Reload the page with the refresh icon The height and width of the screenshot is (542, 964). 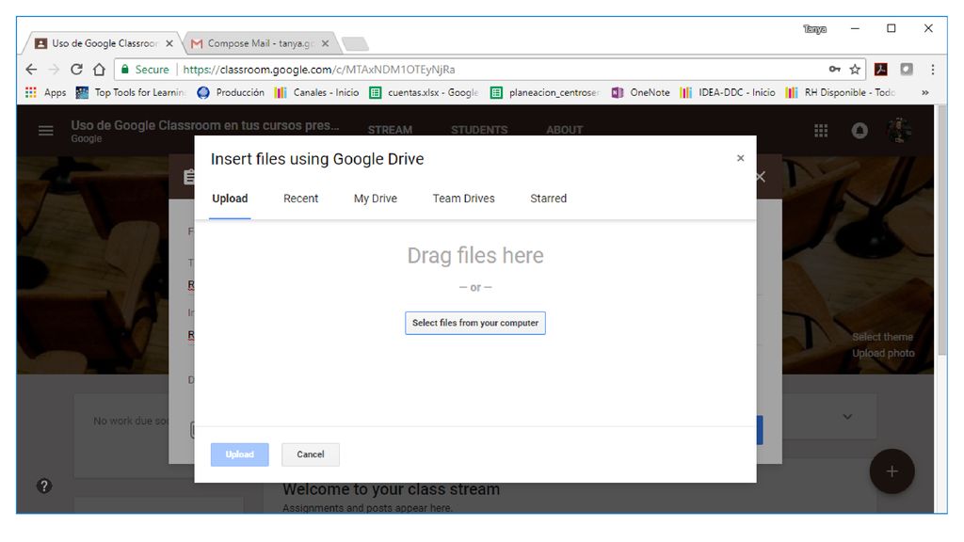pos(76,70)
